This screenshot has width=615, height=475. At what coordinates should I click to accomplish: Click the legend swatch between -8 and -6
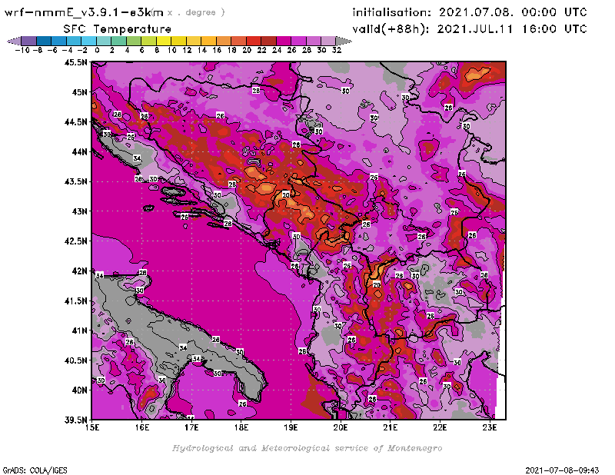pyautogui.click(x=44, y=41)
